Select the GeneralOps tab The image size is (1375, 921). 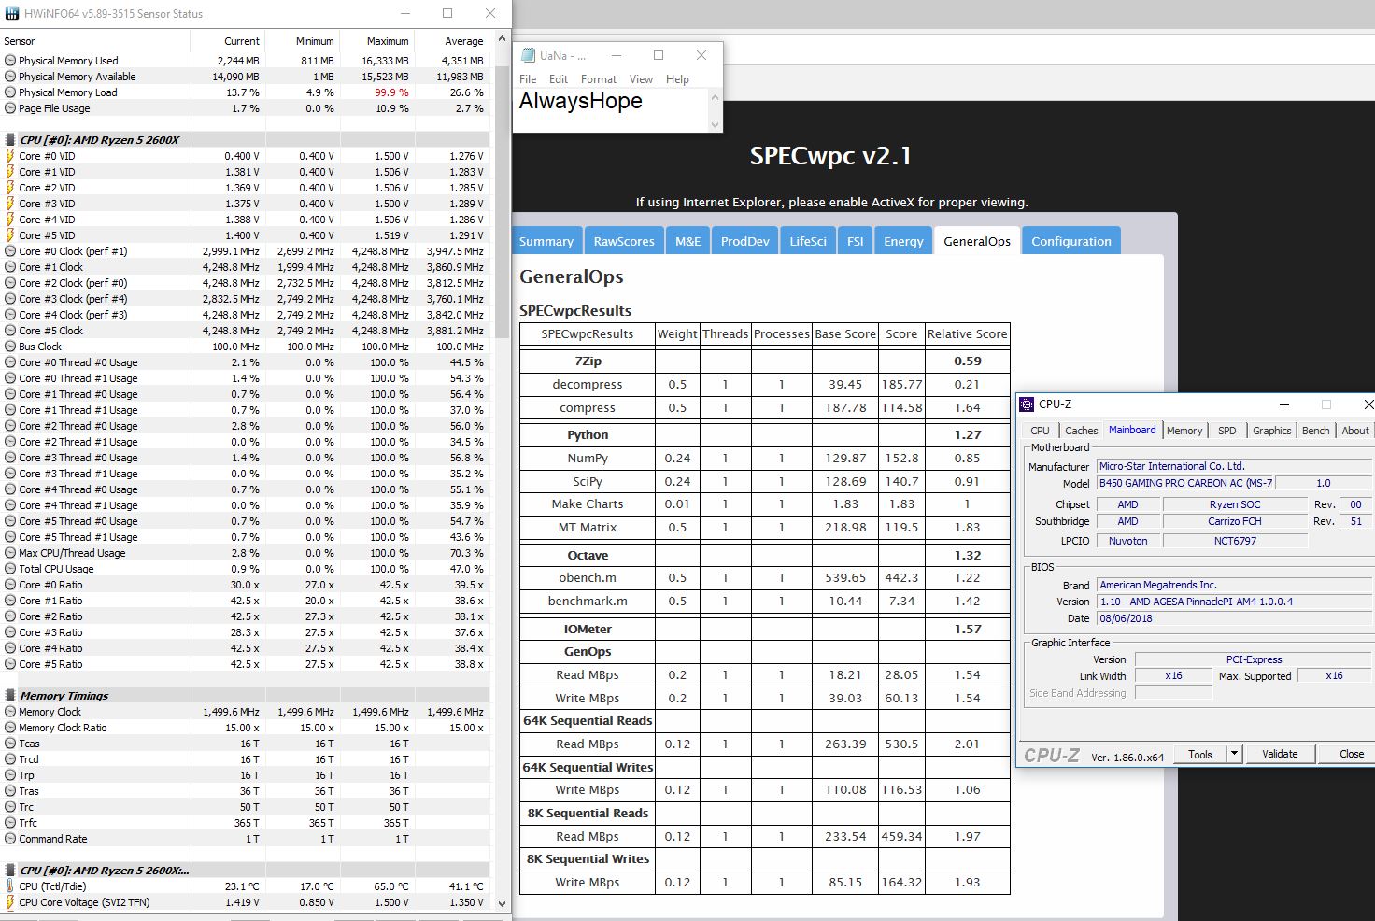[x=976, y=241]
